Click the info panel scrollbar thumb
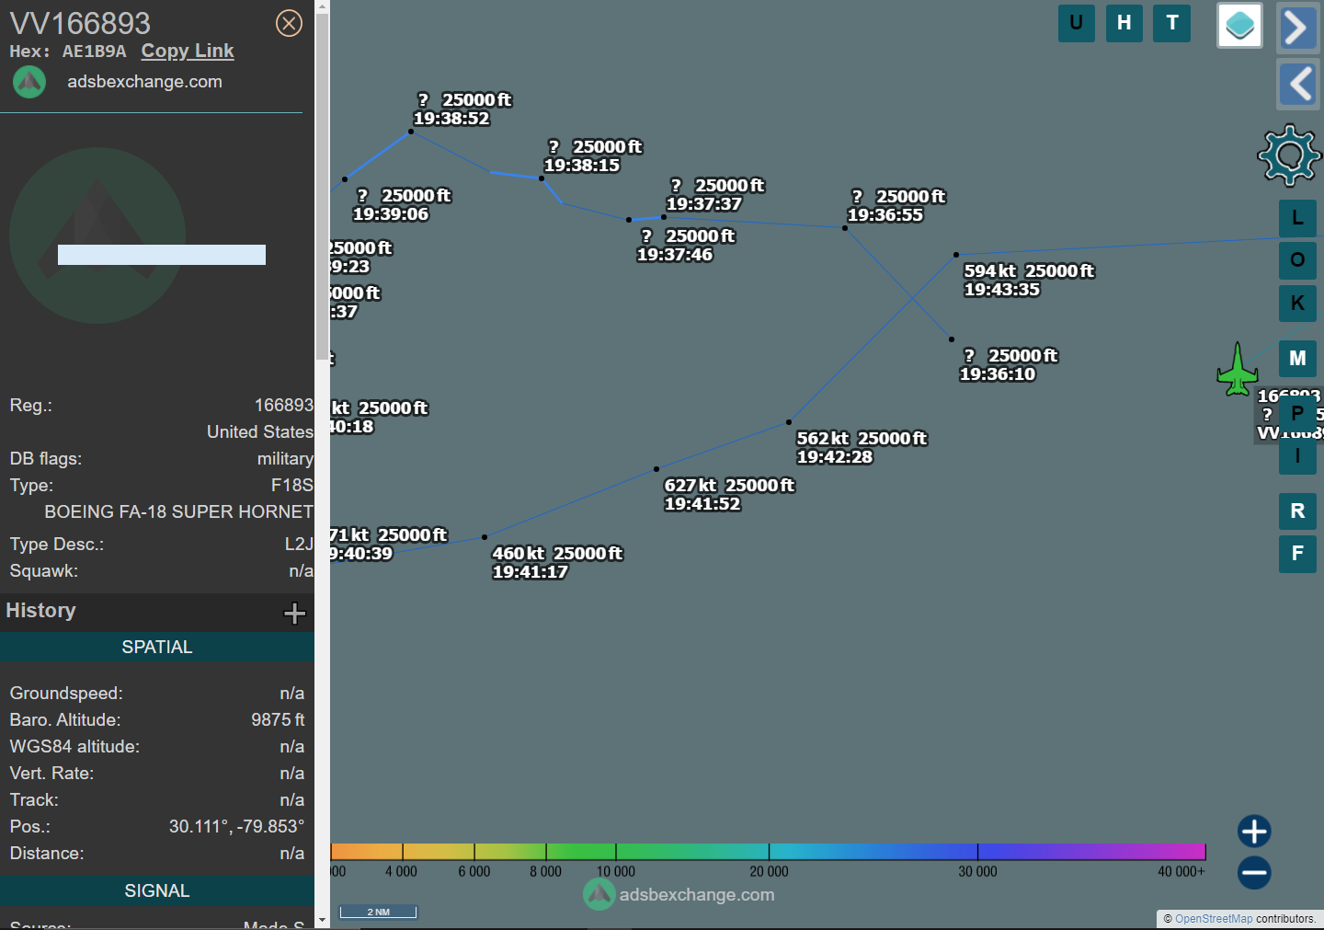The width and height of the screenshot is (1324, 930). pos(322,189)
